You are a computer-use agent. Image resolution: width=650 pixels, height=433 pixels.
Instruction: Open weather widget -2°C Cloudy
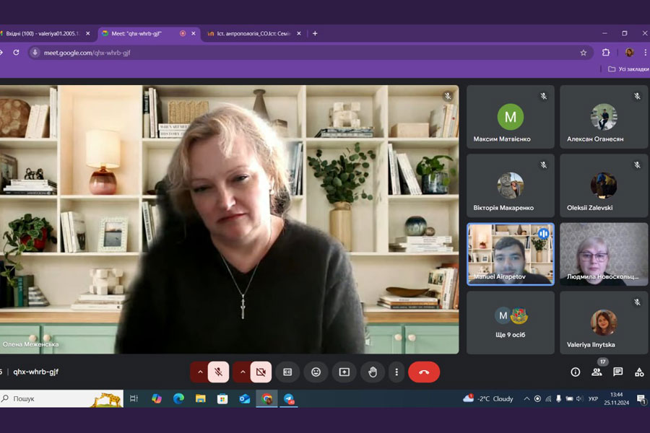coord(488,398)
